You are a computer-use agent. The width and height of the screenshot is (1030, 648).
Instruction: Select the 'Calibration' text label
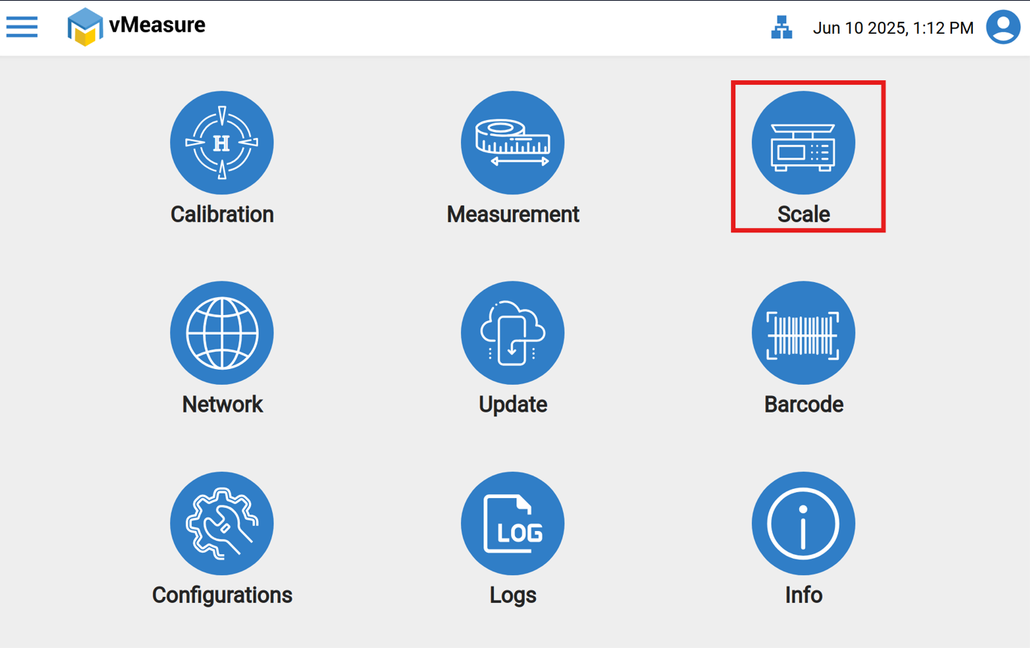(x=222, y=214)
